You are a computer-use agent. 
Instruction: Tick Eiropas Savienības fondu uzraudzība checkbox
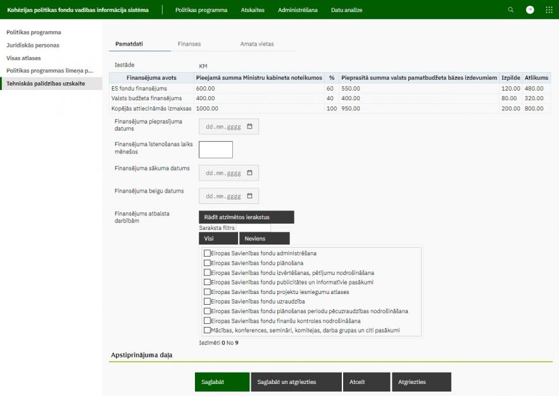pos(207,302)
